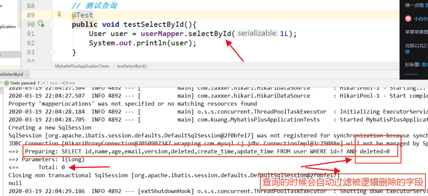Click the 北极以北23 chat username

coord(416,46)
